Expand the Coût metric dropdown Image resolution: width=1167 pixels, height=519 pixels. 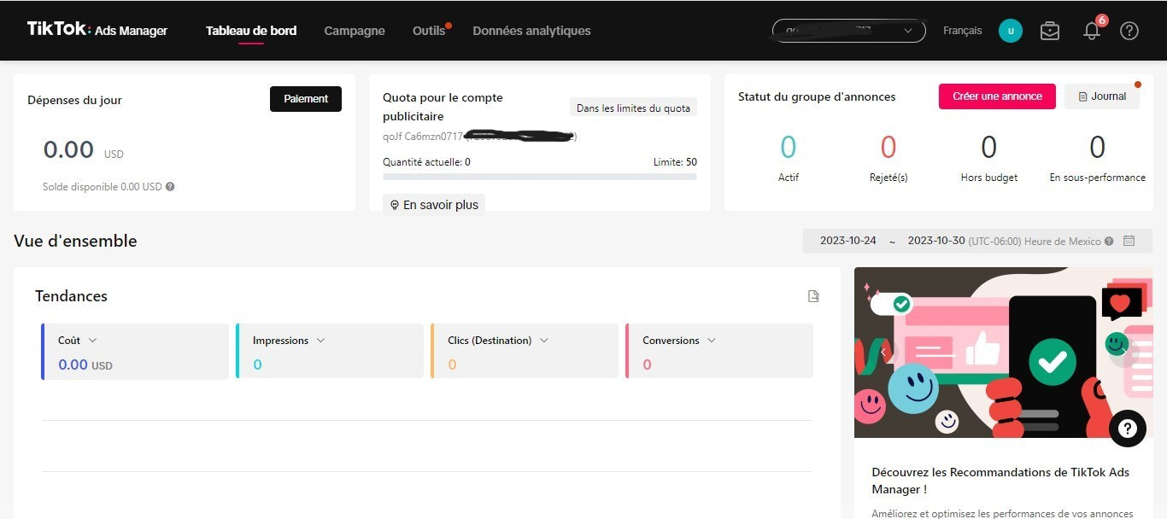(x=92, y=340)
